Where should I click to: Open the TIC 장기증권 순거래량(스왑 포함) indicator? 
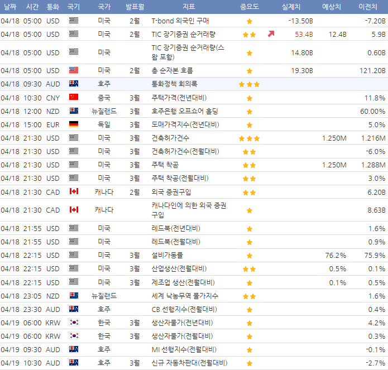click(x=188, y=52)
